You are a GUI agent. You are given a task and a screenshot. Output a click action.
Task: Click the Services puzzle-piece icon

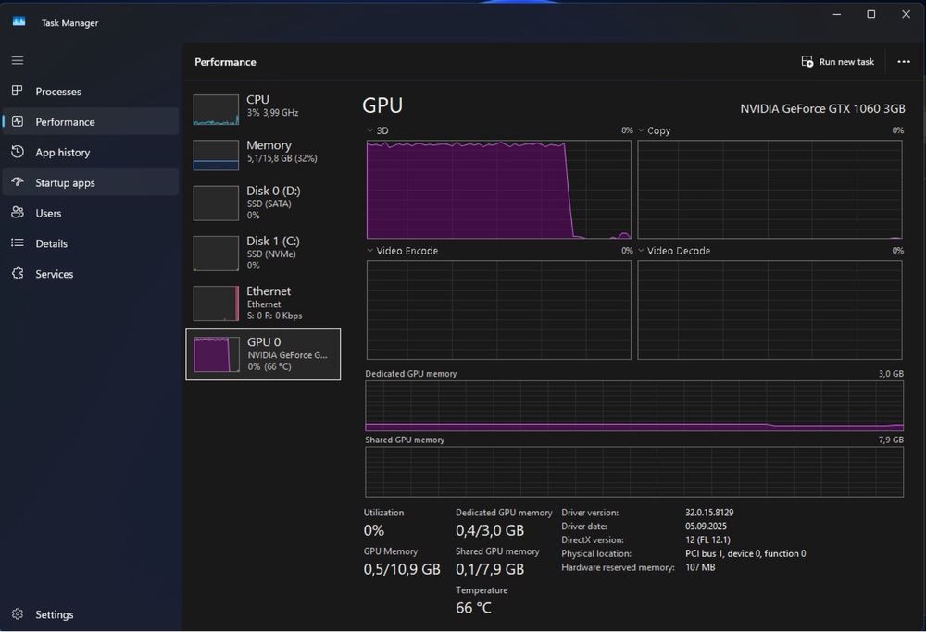point(18,273)
